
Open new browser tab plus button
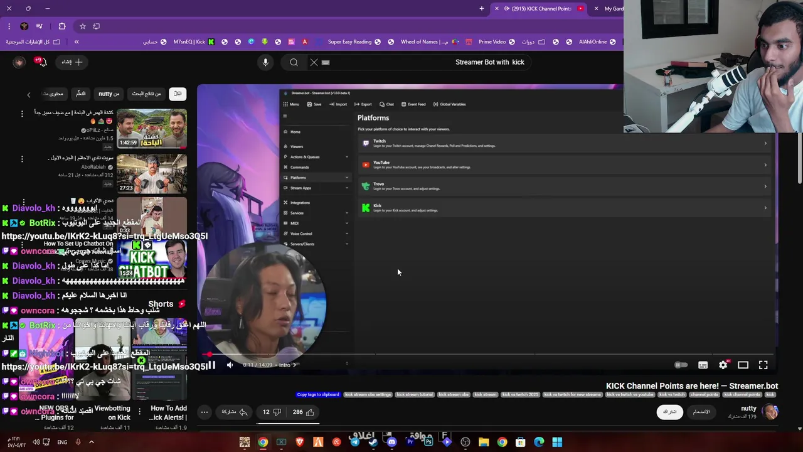click(482, 9)
